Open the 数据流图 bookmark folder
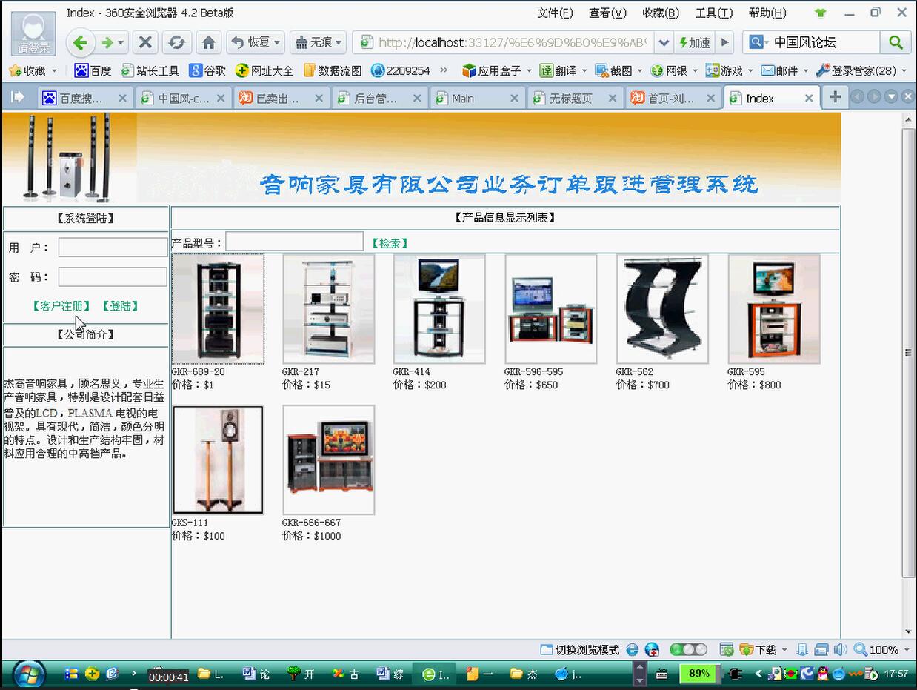 pos(333,70)
